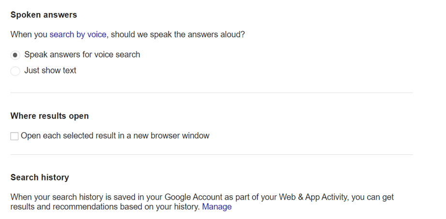
Task: Open the search by voice link
Action: click(77, 35)
